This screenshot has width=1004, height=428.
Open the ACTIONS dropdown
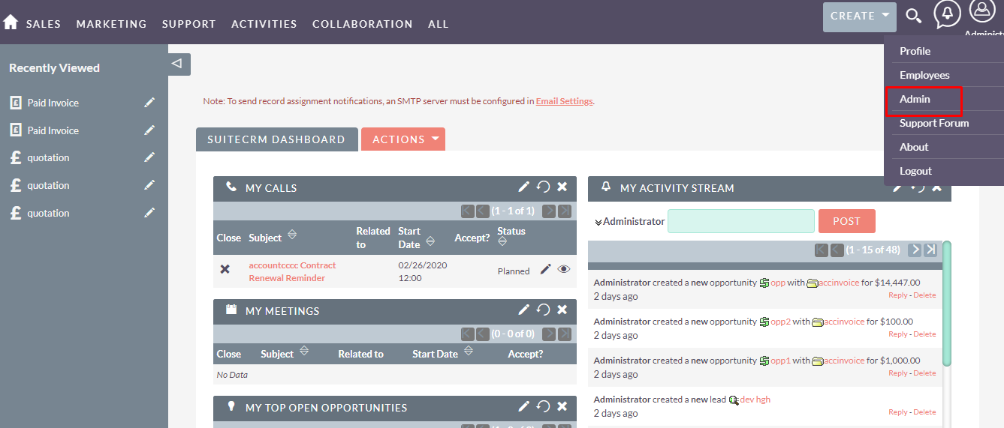point(403,139)
